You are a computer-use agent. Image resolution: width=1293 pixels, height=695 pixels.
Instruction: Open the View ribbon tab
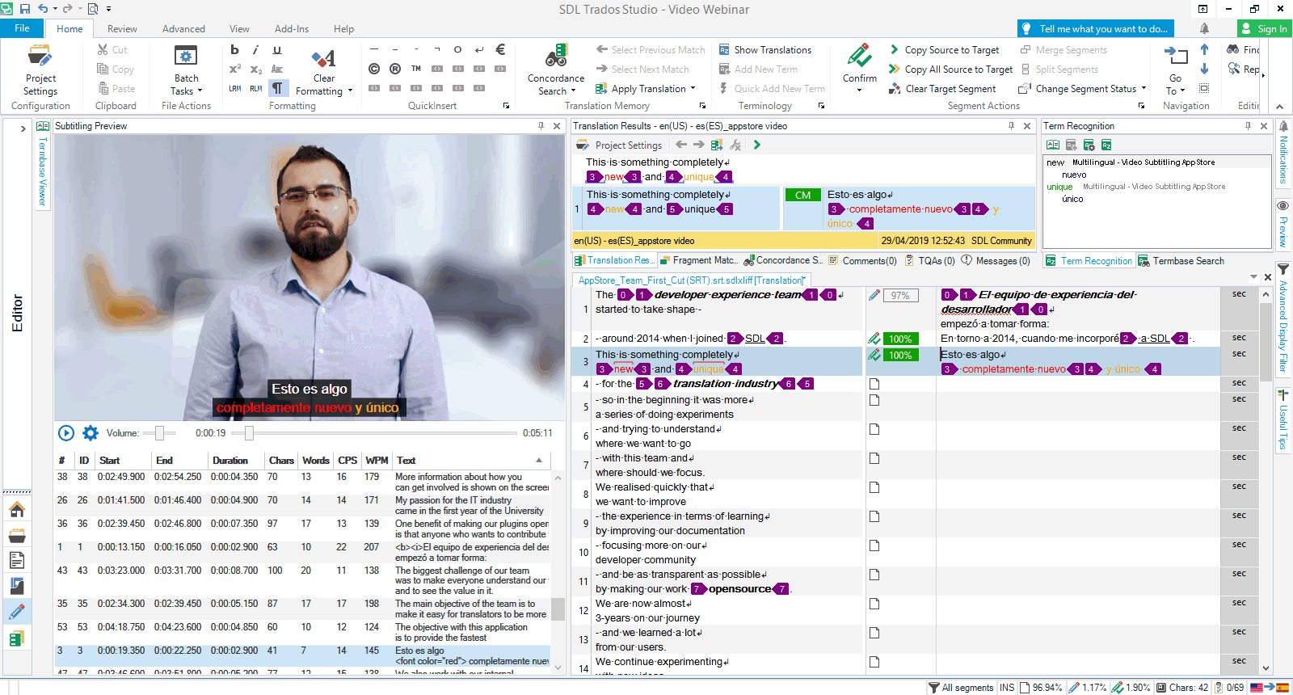[239, 29]
